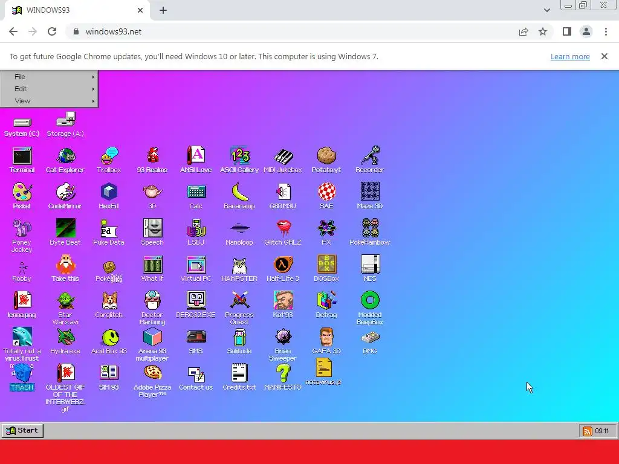Open the MANIFESTO question mark icon

pos(283,378)
